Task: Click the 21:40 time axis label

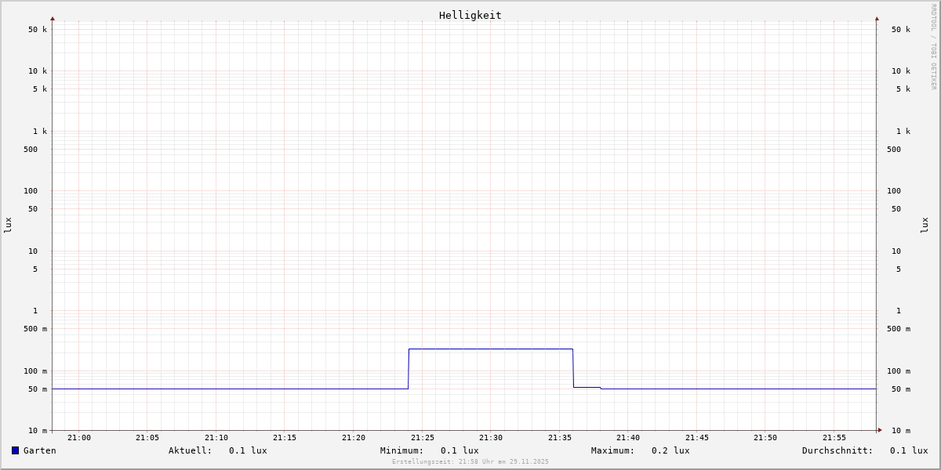Action: click(x=628, y=438)
